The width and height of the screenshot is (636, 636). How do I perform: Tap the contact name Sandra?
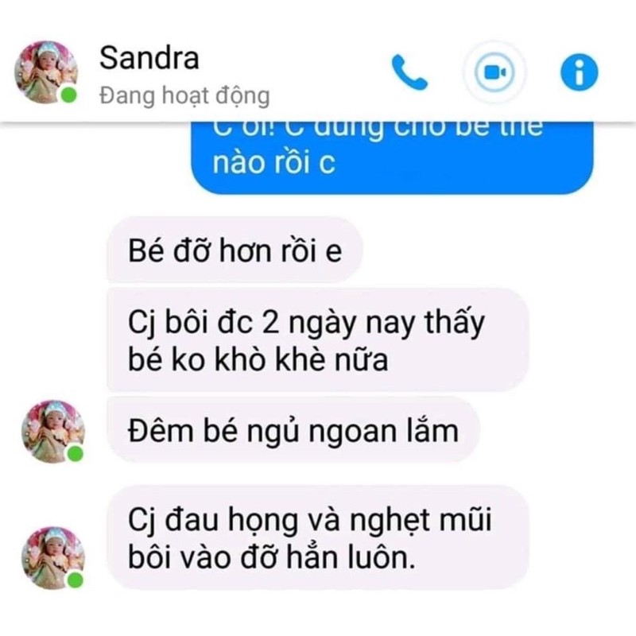[149, 57]
